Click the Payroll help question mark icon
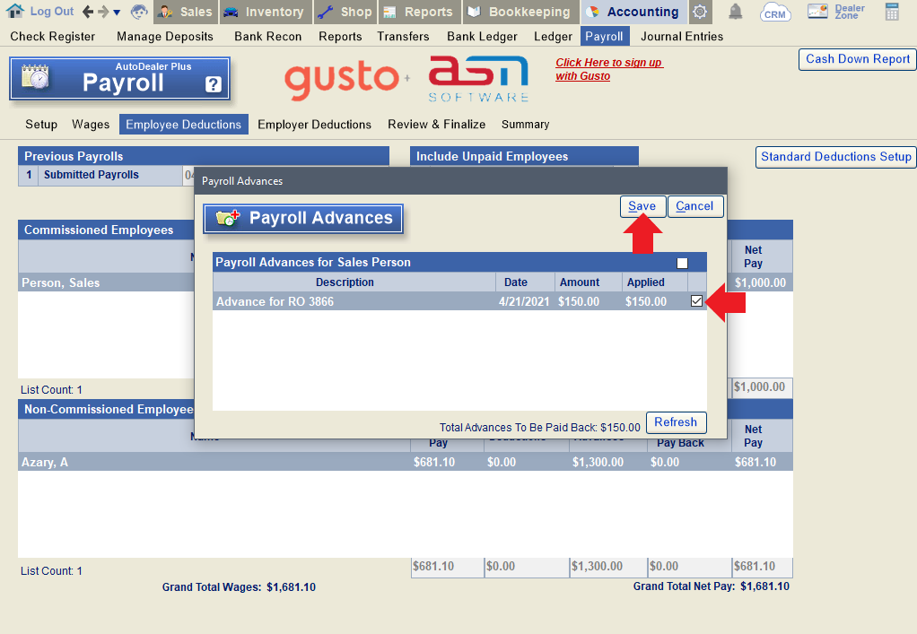Image resolution: width=917 pixels, height=634 pixels. (x=214, y=84)
